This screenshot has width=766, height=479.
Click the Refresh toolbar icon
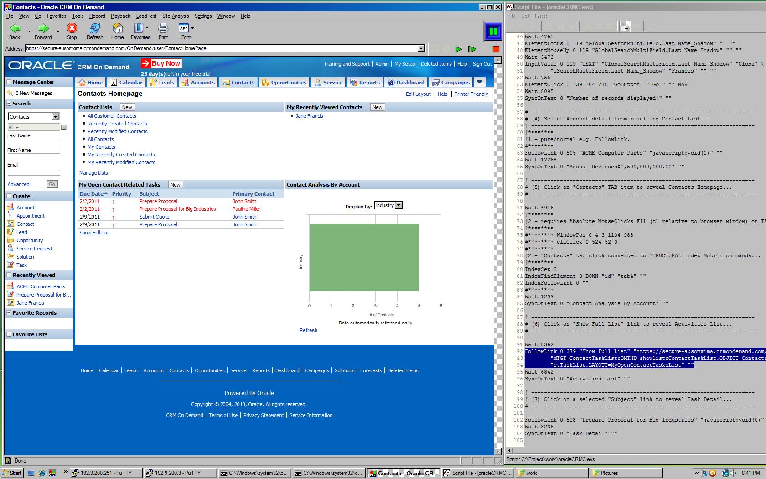coord(95,28)
